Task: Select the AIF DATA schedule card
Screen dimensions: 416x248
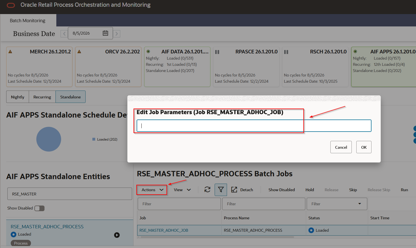Action: (177, 67)
